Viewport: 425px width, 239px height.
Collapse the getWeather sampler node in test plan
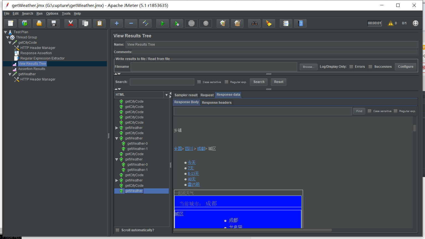click(10, 74)
